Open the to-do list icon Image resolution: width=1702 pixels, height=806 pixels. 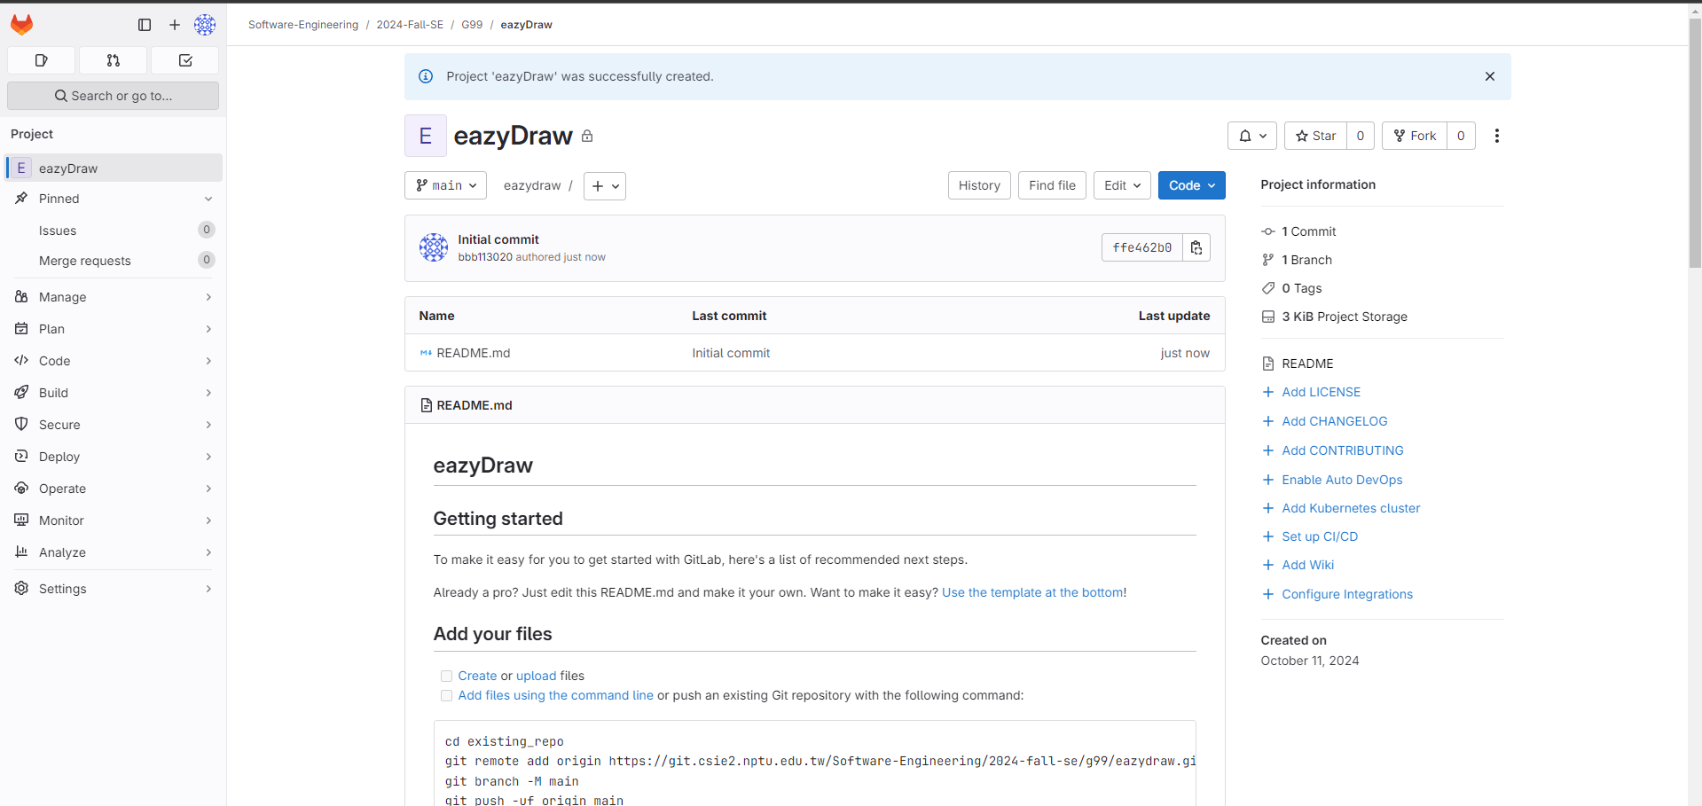point(185,60)
